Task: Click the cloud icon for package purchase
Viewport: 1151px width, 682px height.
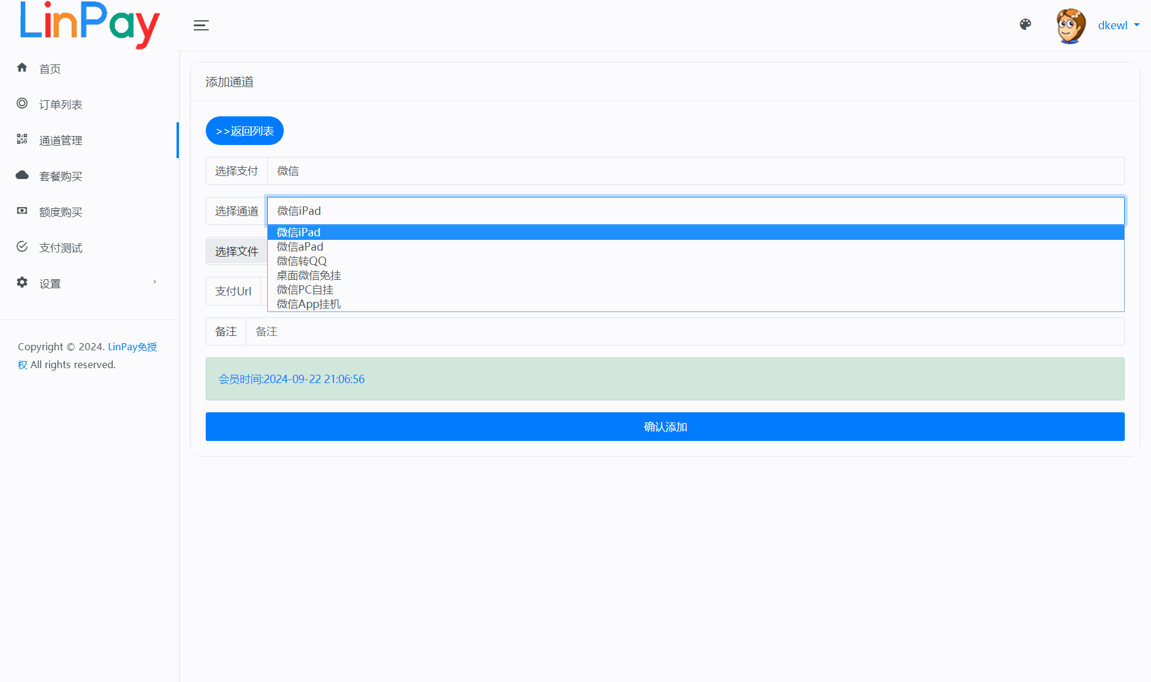Action: coord(22,175)
